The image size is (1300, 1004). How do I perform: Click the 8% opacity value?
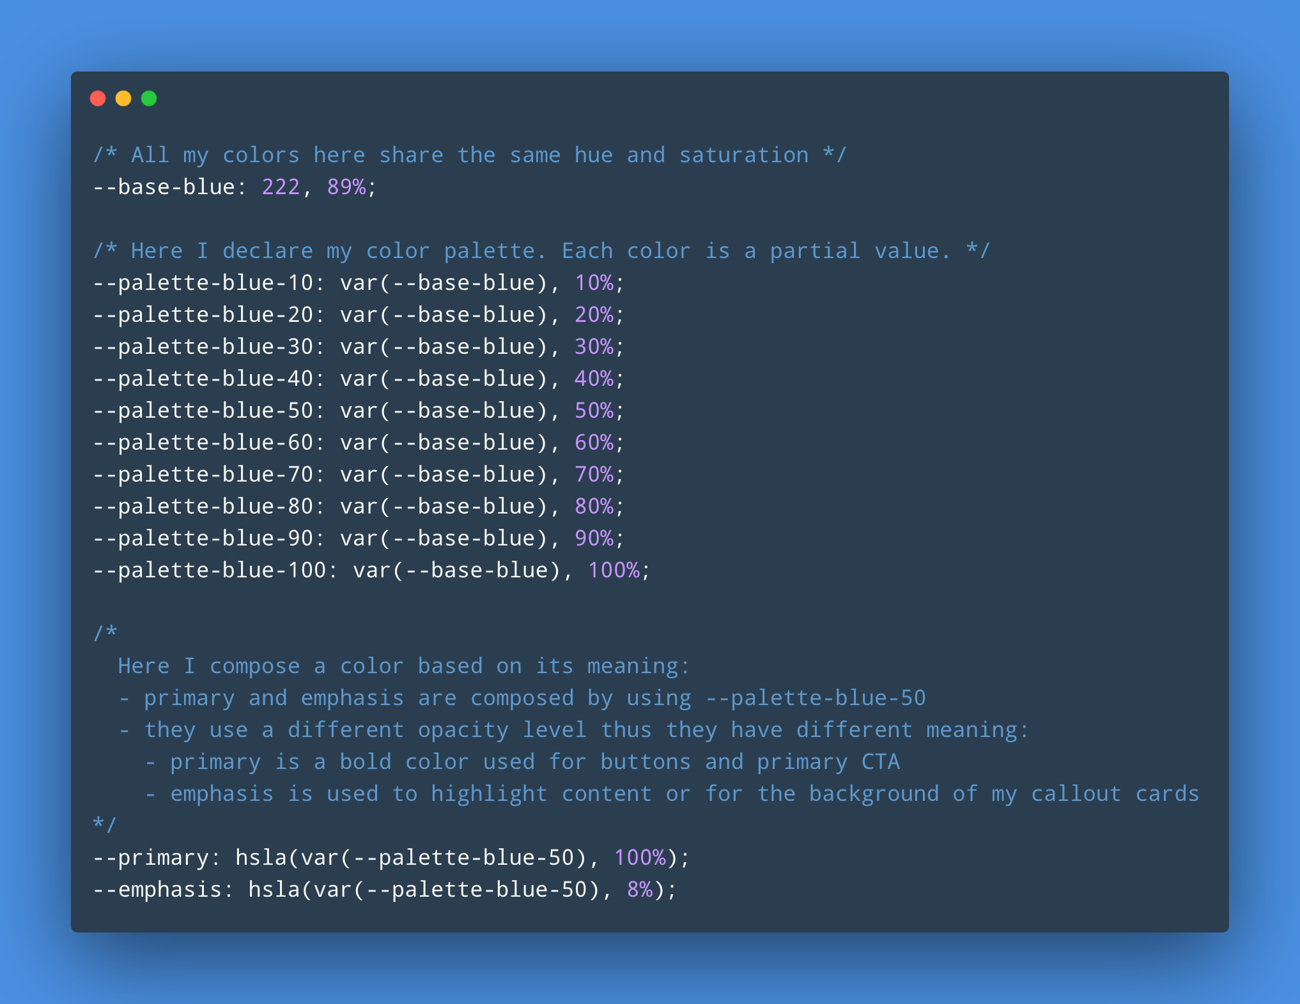tap(640, 890)
